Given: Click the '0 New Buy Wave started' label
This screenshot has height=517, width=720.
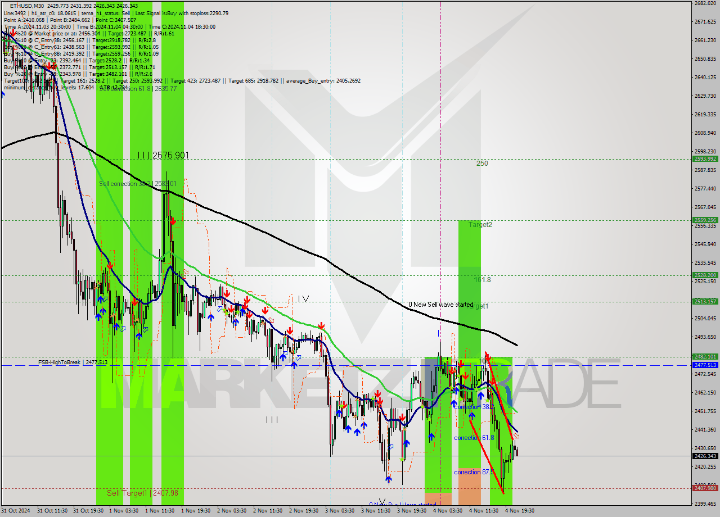Looking at the screenshot, I should tap(402, 505).
